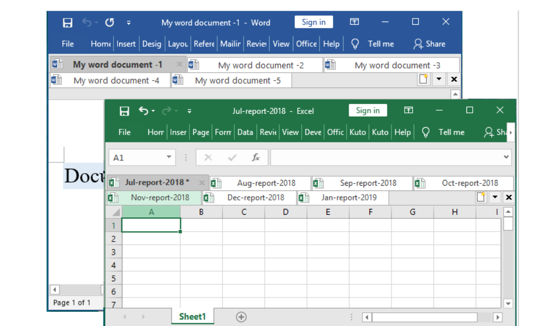Viewport: 535px width, 326px height.
Task: Click the Excel horizontal scrollbar left arrow
Action: click(x=367, y=318)
